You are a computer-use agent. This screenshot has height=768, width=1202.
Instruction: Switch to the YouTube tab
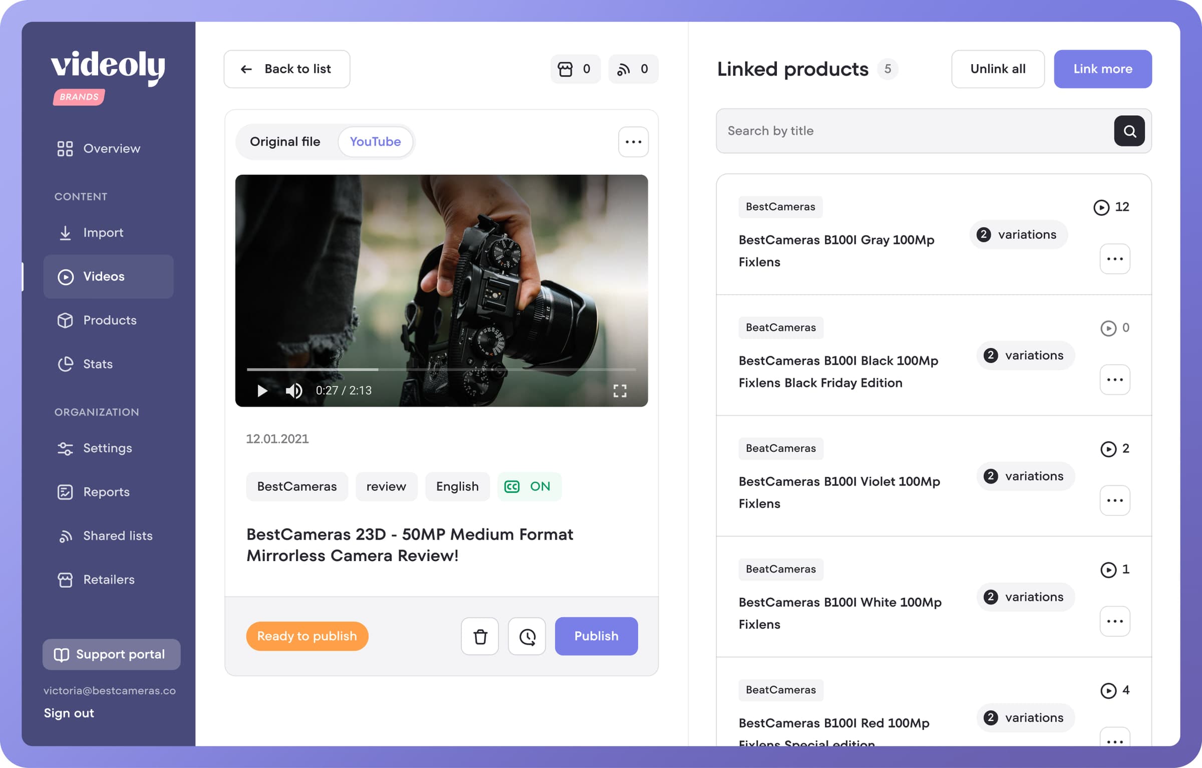tap(375, 142)
